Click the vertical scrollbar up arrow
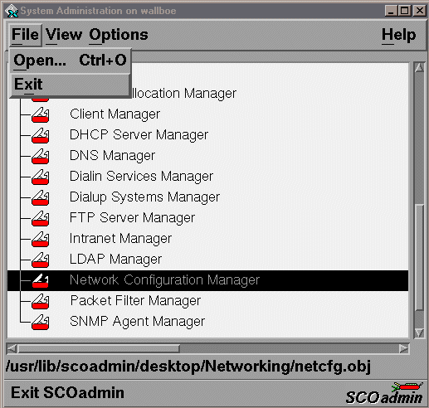This screenshot has height=408, width=429. [419, 67]
